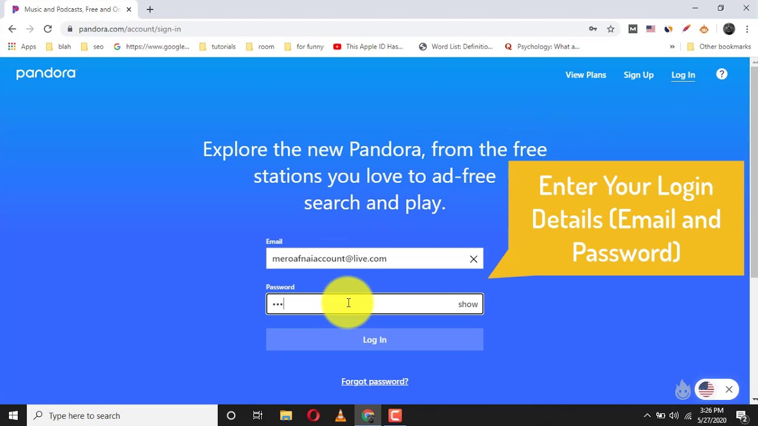The image size is (758, 426).
Task: Open the Gmail checker extension icon
Action: tap(633, 29)
